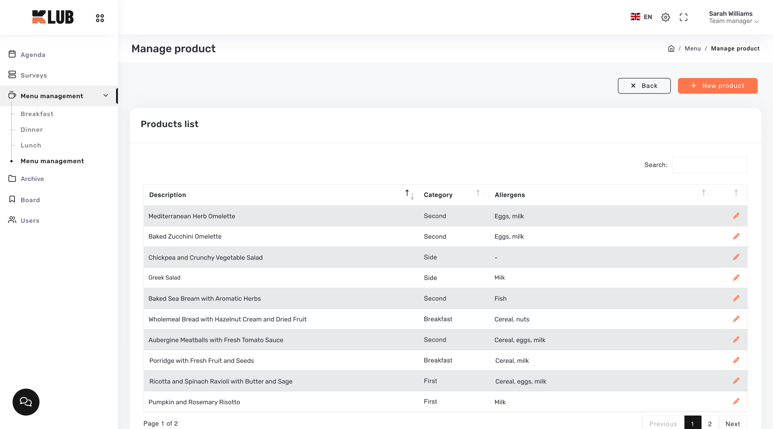Edit Pumpkin and Rosemary Risotto row

coord(736,402)
